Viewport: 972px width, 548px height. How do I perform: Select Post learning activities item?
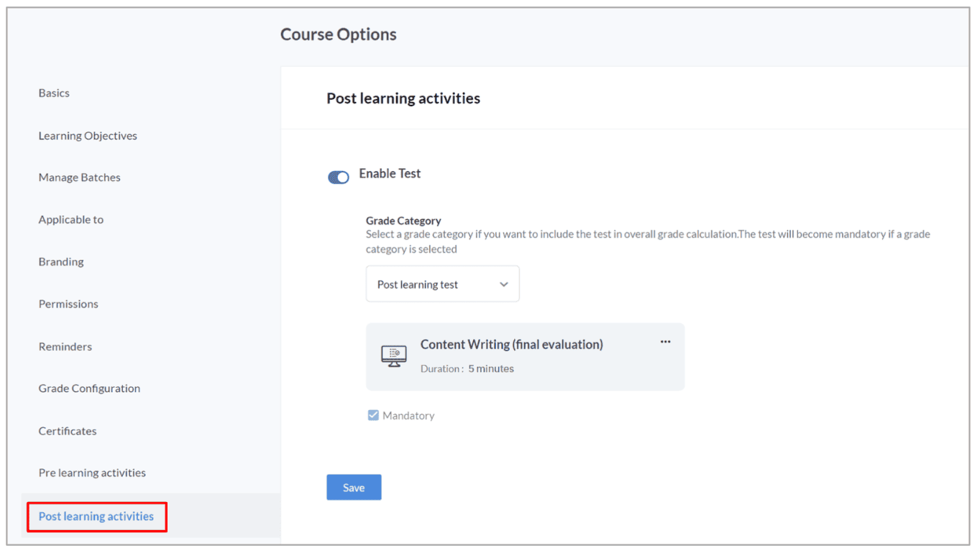coord(96,516)
